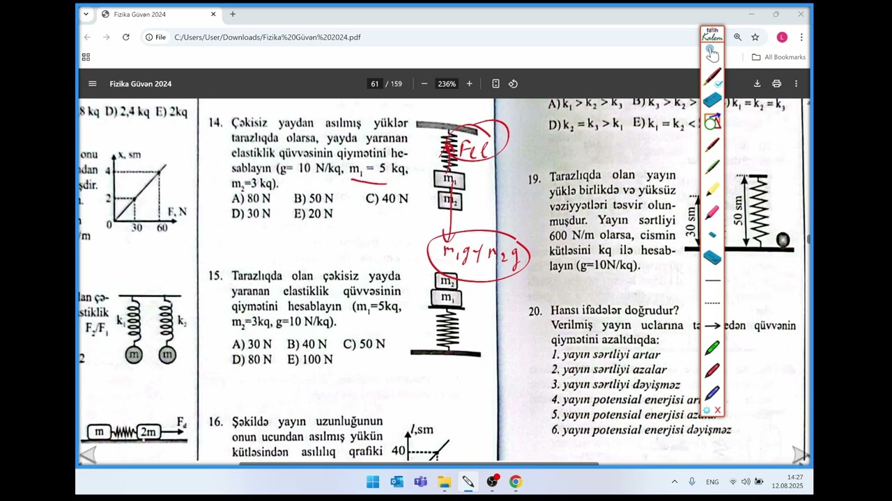Choose the dark red fountain pen
Viewport: 892px width, 501px height.
pos(712,145)
